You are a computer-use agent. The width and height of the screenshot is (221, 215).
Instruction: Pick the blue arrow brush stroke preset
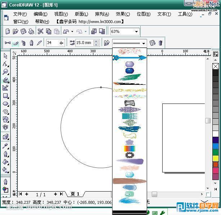[x=129, y=57]
